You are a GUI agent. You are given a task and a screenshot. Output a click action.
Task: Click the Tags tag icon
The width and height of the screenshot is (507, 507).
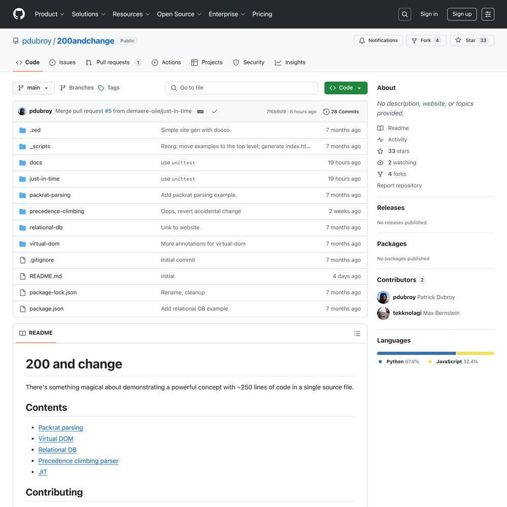[101, 88]
